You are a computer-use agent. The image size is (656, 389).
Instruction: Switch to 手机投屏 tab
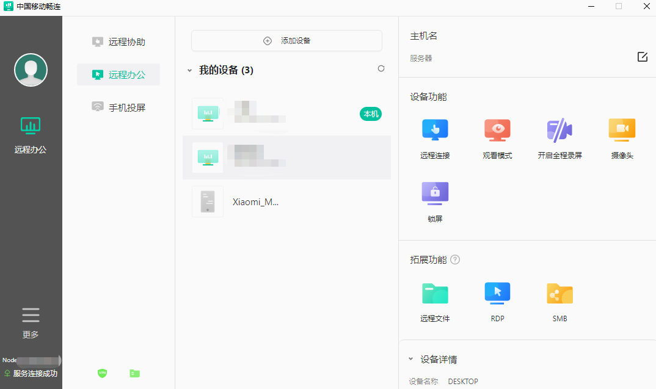point(118,107)
